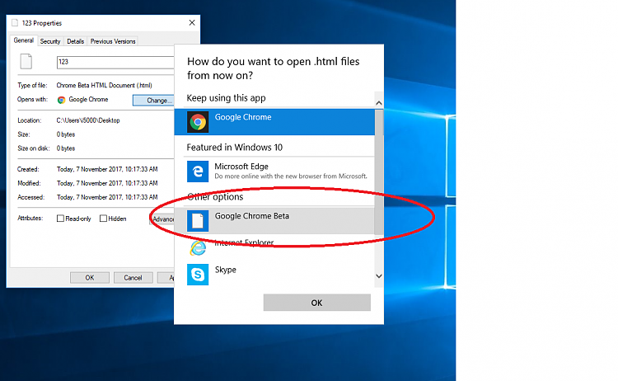
Task: Click the file name field containing 123
Action: [x=115, y=62]
